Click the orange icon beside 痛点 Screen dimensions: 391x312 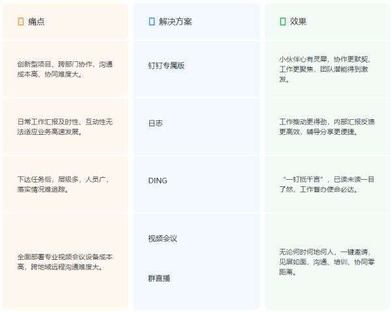coord(21,21)
